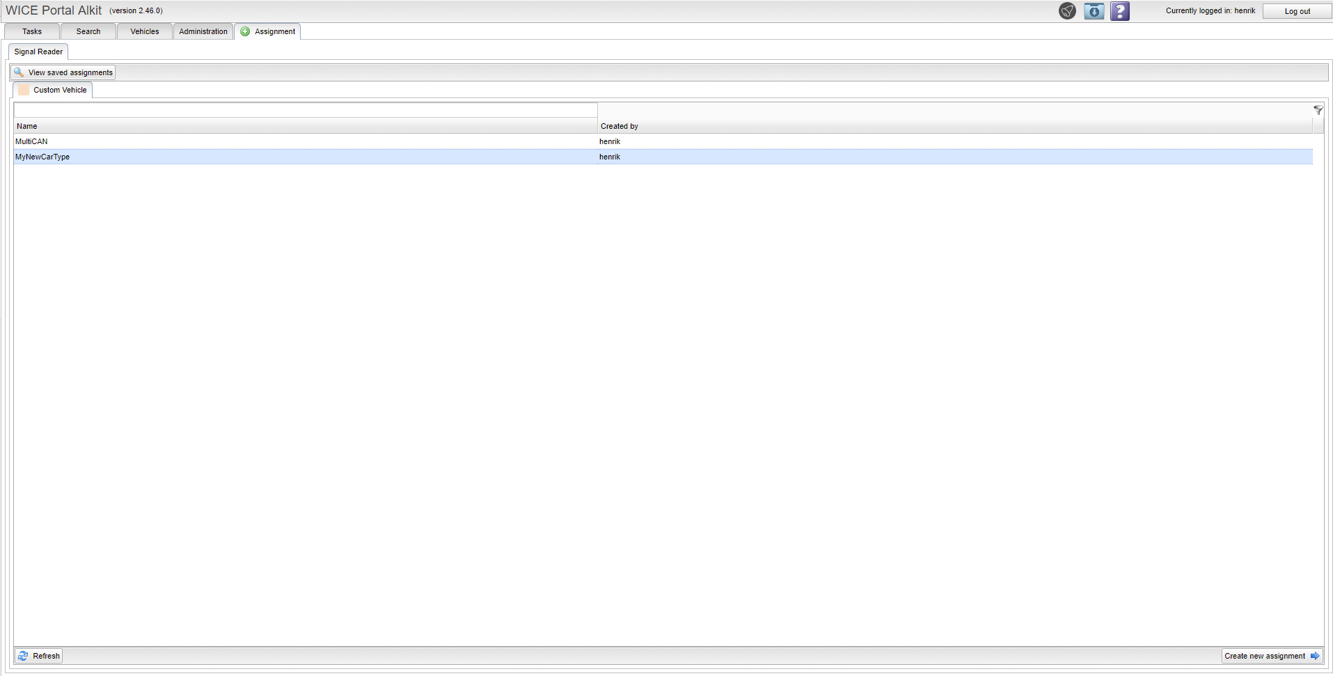Click the blue arrow on Create new assignment

[1314, 656]
